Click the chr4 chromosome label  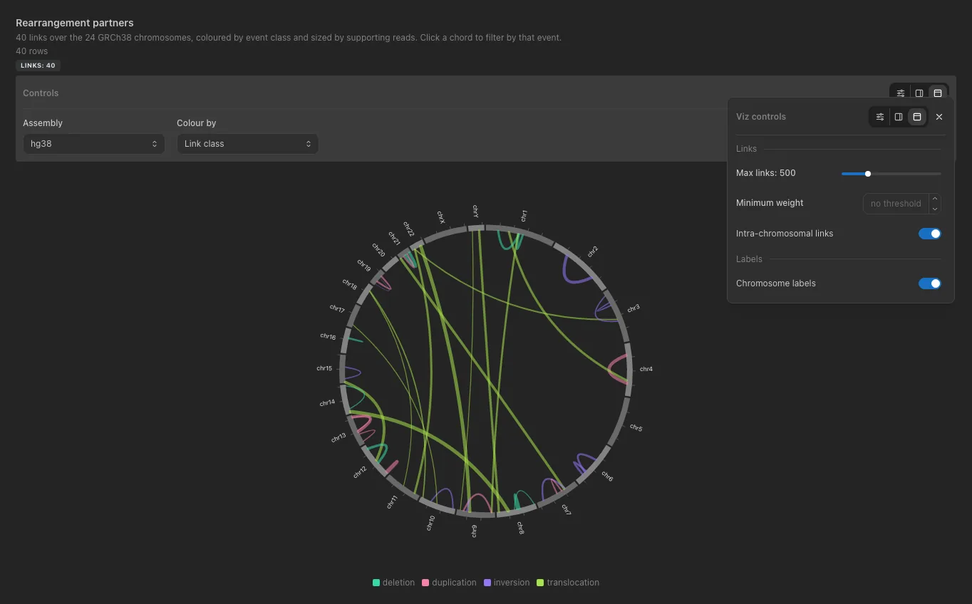coord(646,369)
